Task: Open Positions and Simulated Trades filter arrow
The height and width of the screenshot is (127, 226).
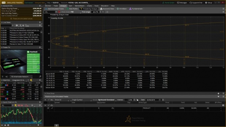Action: click(x=218, y=97)
